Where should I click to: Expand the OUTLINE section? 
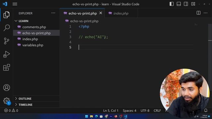[36, 99]
